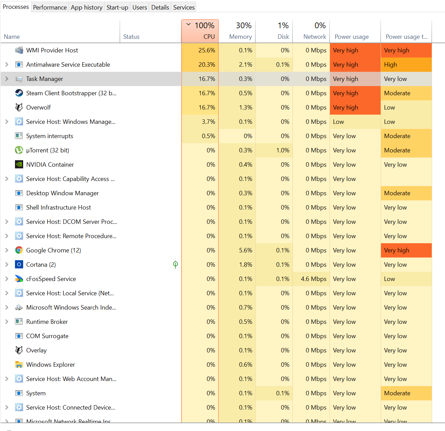445x431 pixels.
Task: Click the NVIDIA Container icon
Action: 19,165
